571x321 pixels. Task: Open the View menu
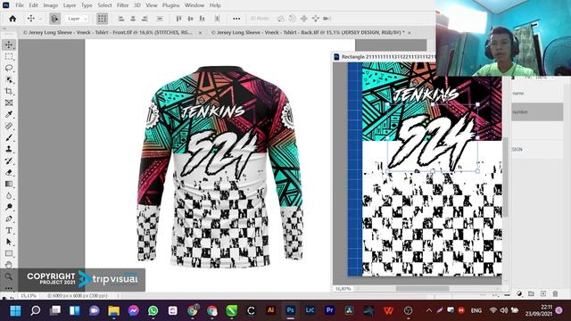point(152,5)
